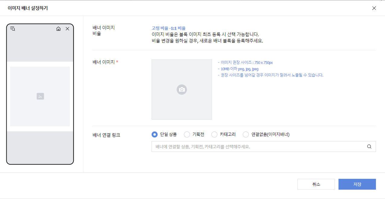Close the 이미지 배너 설정하기 dialog
Image resolution: width=385 pixels, height=199 pixels.
[x=374, y=8]
